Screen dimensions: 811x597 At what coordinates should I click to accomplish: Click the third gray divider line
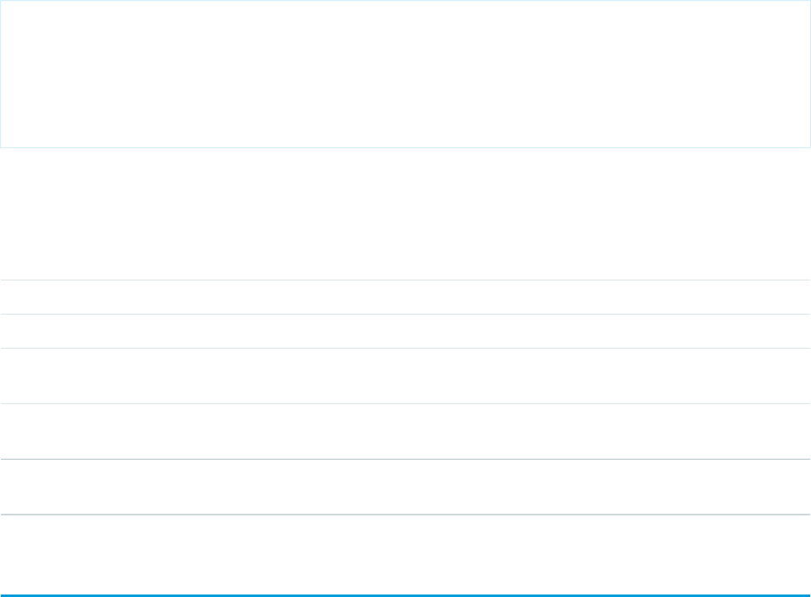coord(405,348)
